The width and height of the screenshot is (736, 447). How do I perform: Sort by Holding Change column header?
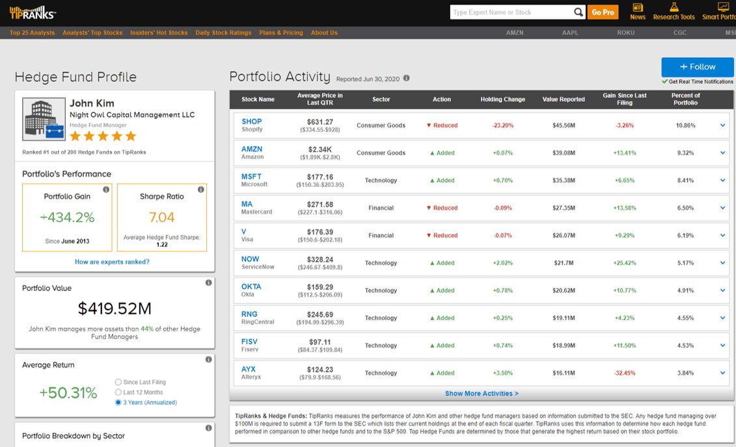pos(503,99)
